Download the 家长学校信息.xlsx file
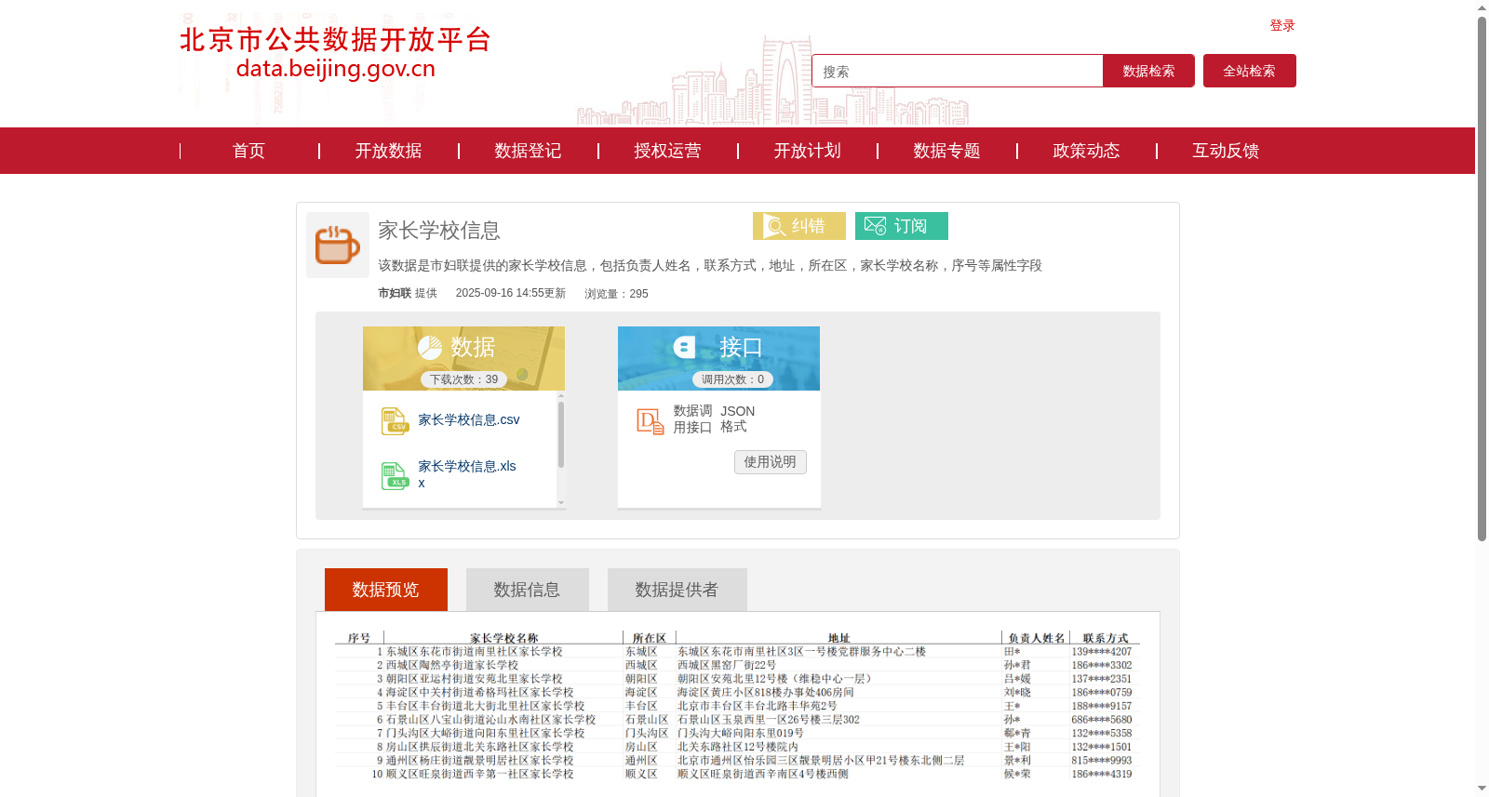The height and width of the screenshot is (797, 1489). [467, 474]
